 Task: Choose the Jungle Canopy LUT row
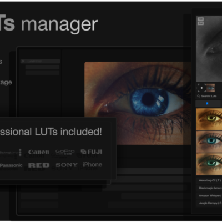[x=209, y=203]
